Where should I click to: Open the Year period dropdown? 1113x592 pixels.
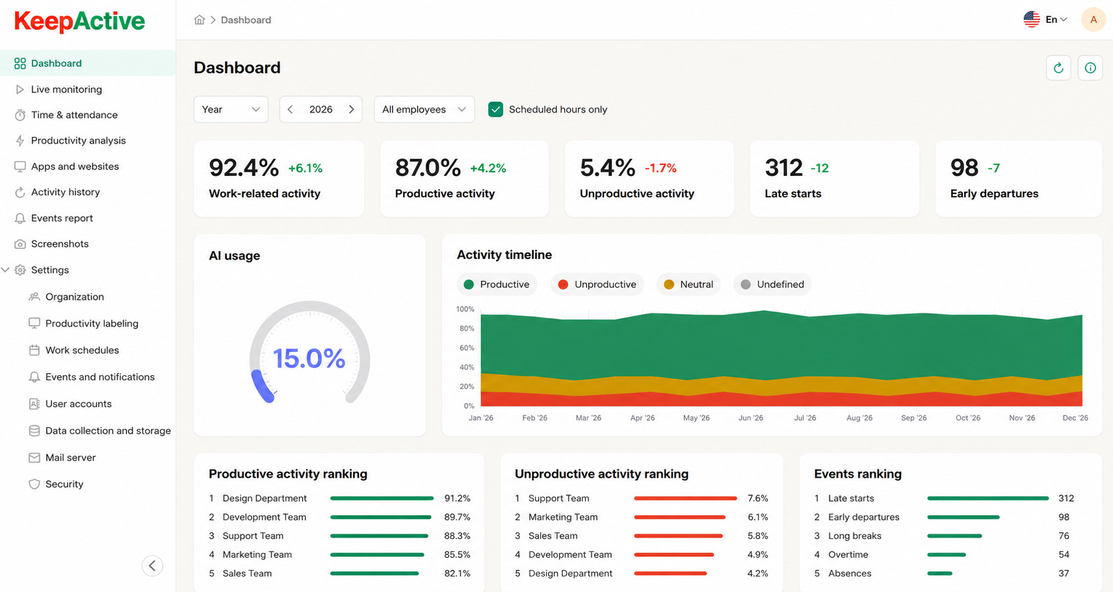[x=231, y=109]
